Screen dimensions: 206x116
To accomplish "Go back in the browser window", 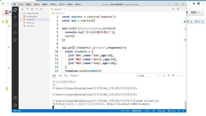I will (x=3, y=4).
